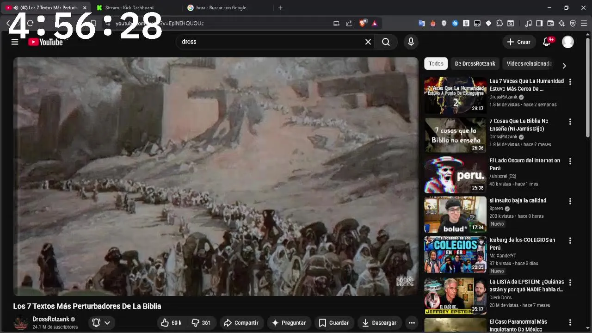This screenshot has width=592, height=333.
Task: Go to the YouTube home logo
Action: 45,42
